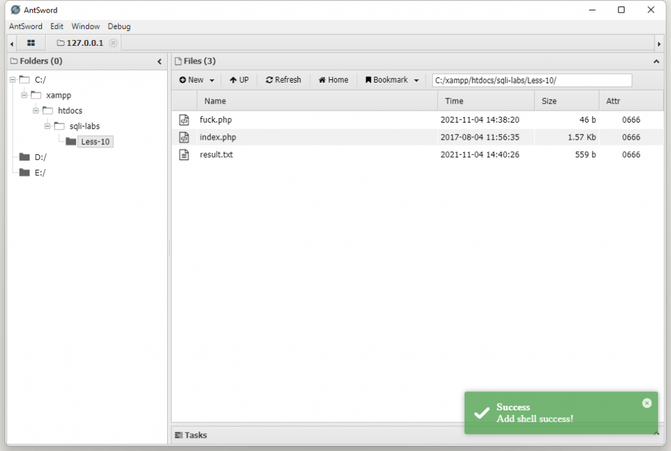Open the Debug menu
This screenshot has width=671, height=451.
[119, 27]
